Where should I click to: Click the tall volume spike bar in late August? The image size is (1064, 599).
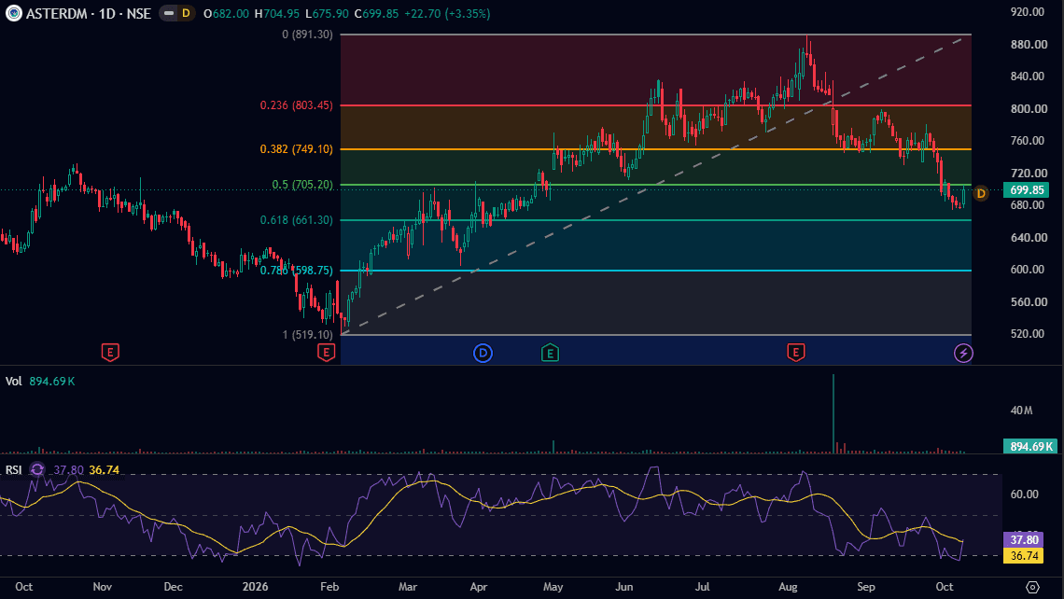833,413
